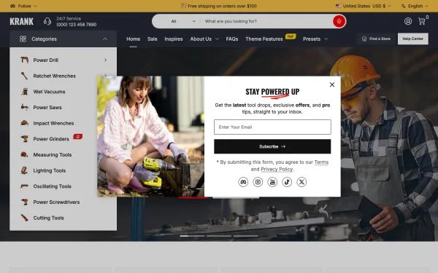438x273 pixels.
Task: Click the Cutting Tools category icon
Action: (24, 218)
